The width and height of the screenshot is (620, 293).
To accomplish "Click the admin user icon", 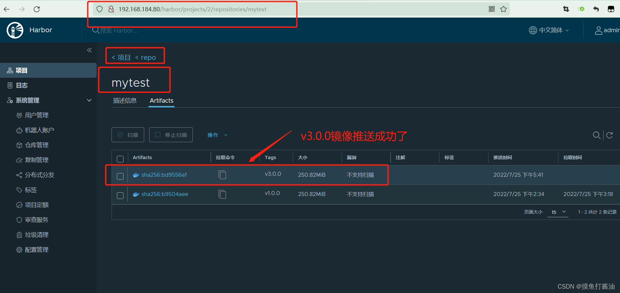I will click(x=599, y=31).
